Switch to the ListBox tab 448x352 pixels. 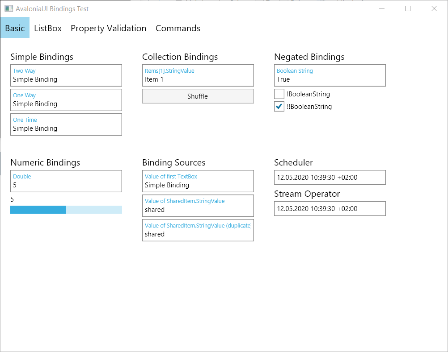pos(48,28)
